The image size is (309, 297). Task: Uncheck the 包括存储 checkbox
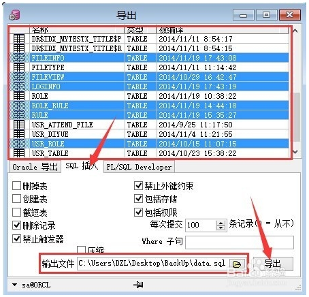point(138,199)
